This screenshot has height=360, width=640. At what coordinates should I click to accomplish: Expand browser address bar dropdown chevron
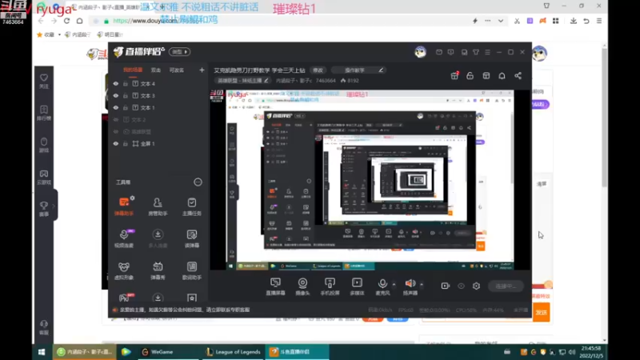click(501, 21)
